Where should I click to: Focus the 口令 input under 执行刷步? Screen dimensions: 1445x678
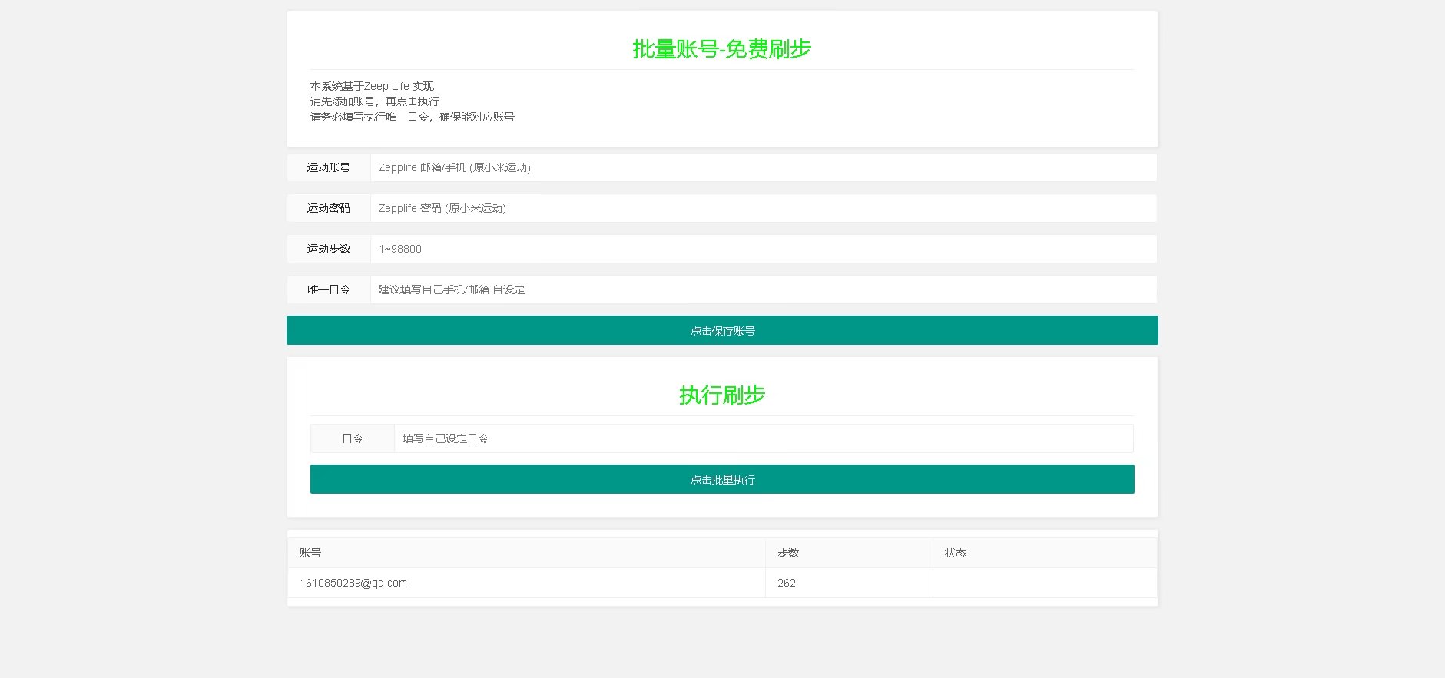coord(763,438)
